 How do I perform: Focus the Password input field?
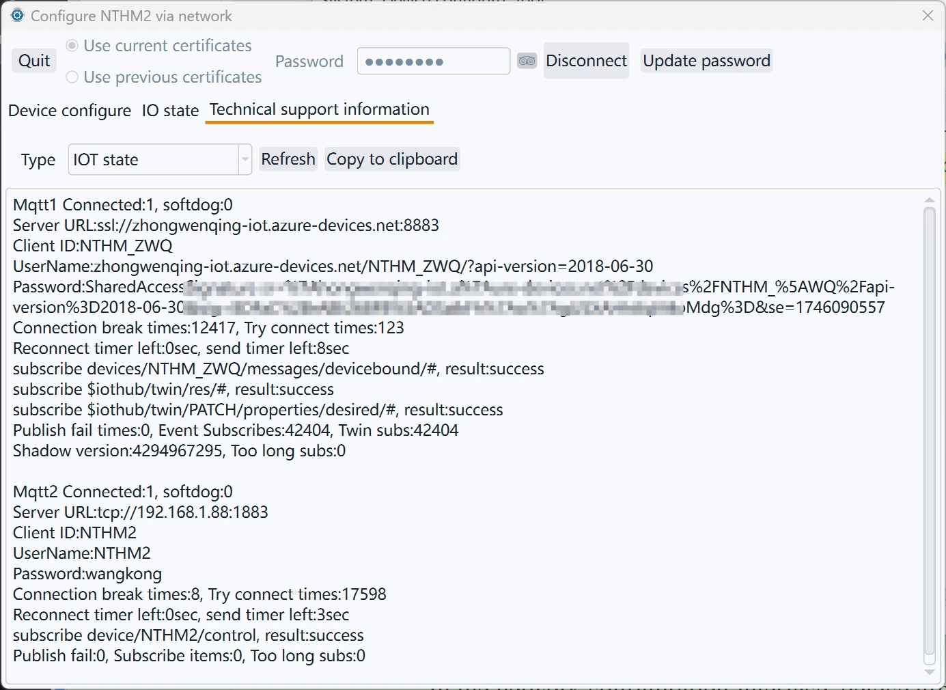coord(434,61)
